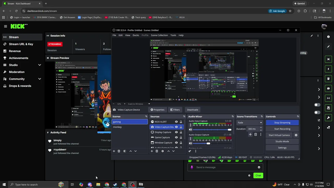Viewport: 334px width, 188px height.
Task: Open OBS Scene Collection menu
Action: point(159,35)
